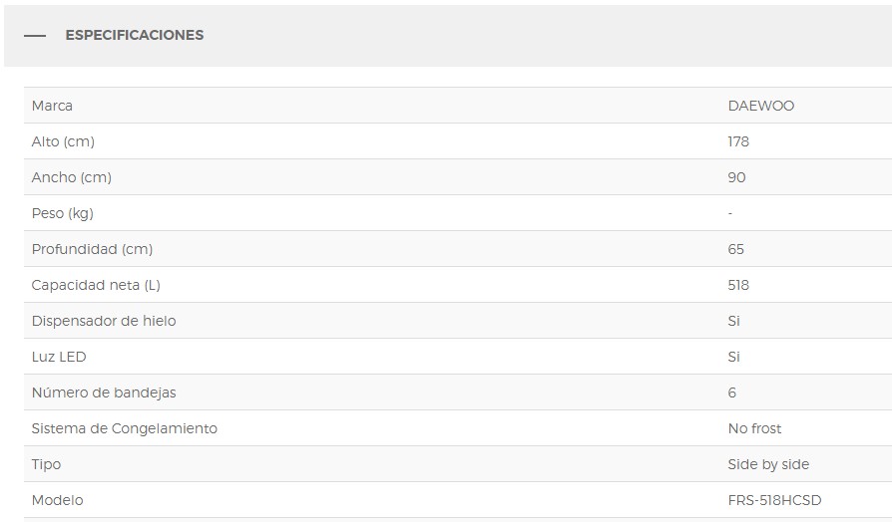
Task: Select the Alto (cm) label
Action: pos(63,141)
